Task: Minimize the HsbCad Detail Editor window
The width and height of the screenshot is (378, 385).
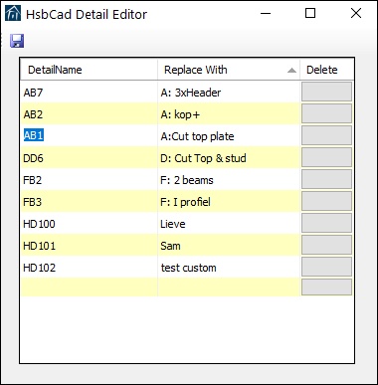Action: pyautogui.click(x=266, y=14)
